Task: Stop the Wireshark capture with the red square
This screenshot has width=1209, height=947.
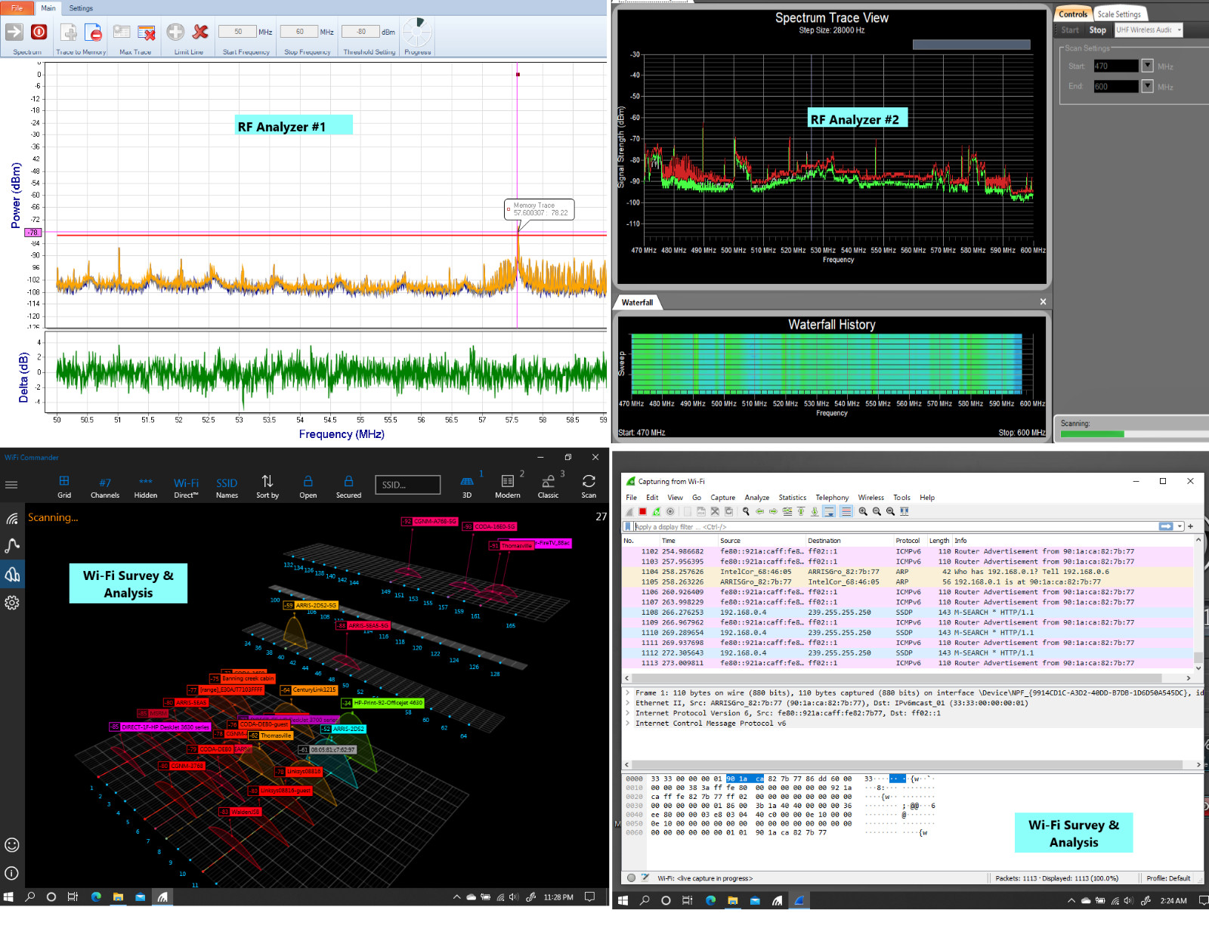Action: pos(643,512)
